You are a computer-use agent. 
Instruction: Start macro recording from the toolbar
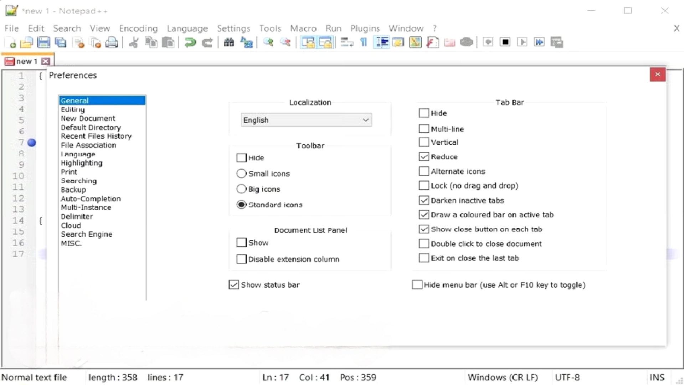[488, 42]
